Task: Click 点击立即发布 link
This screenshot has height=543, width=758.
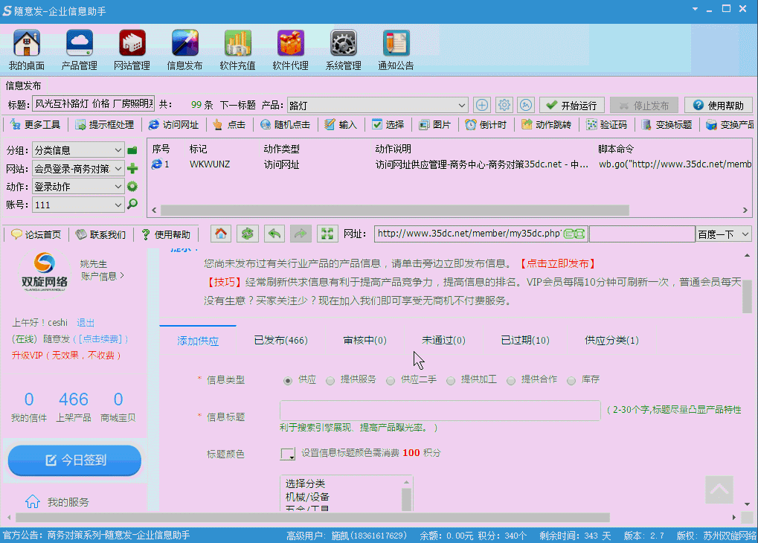Action: point(557,263)
